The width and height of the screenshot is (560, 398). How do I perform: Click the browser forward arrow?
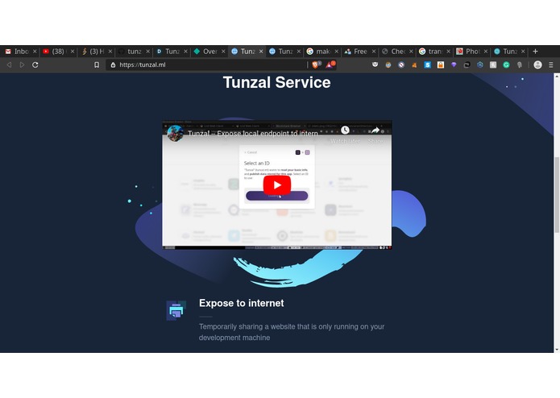click(22, 64)
